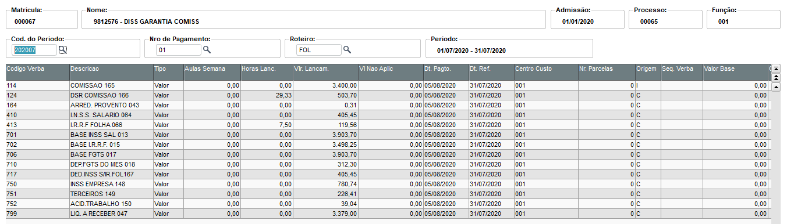The image size is (787, 224).
Task: Focus the Roteiro input field FOL
Action: coord(319,50)
